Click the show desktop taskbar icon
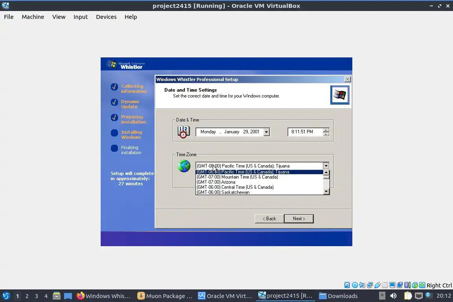 (68, 296)
